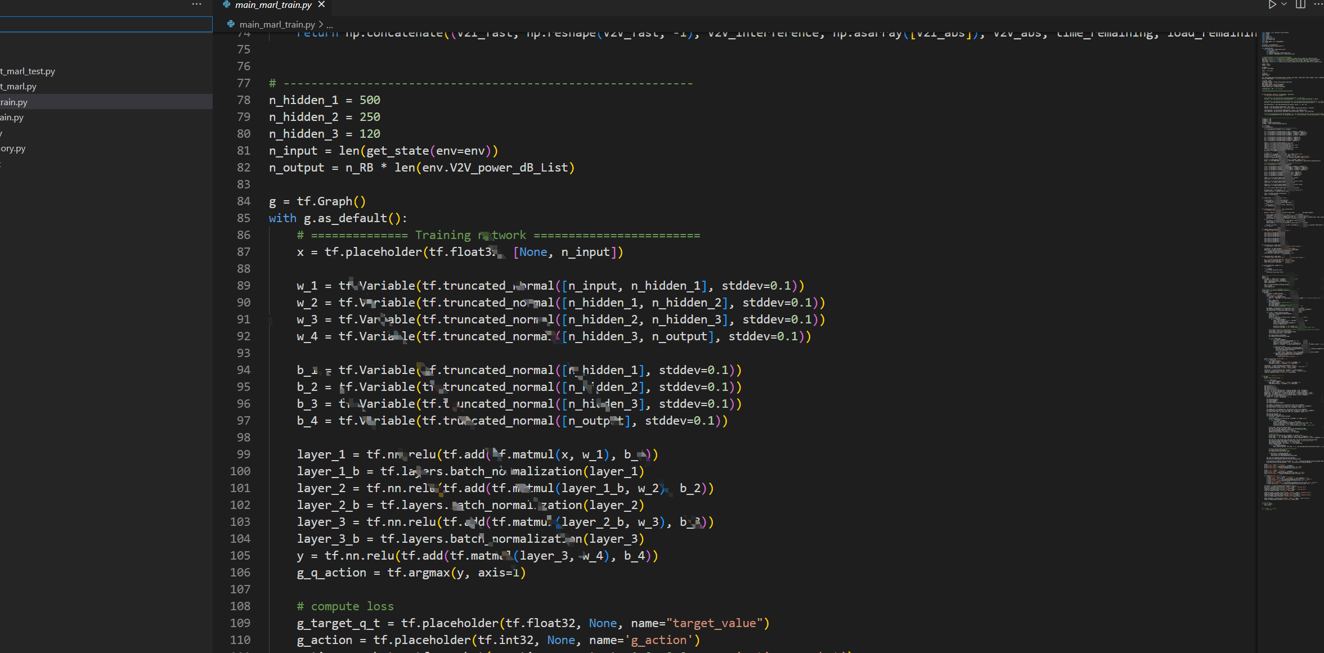The height and width of the screenshot is (653, 1324).
Task: Click the string 'g_action' on line 110
Action: [659, 640]
